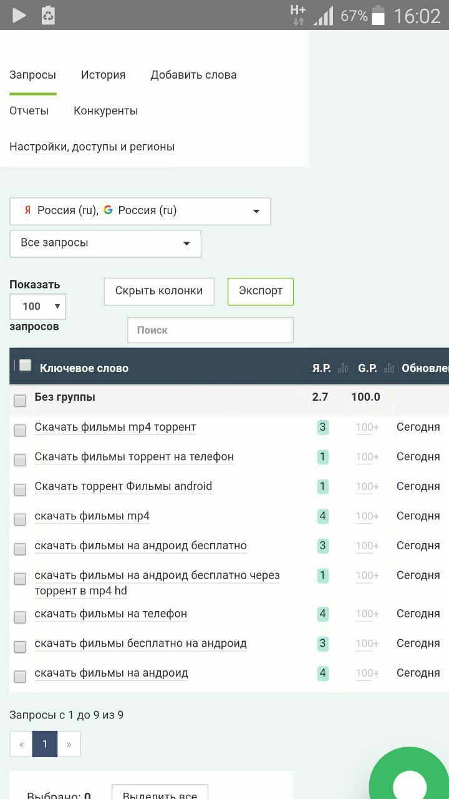Click the chart icon beside Я.Р. column
This screenshot has height=799, width=449.
(343, 368)
